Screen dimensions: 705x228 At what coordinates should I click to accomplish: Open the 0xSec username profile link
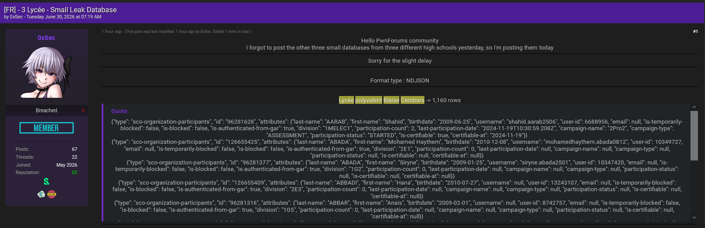(x=47, y=38)
